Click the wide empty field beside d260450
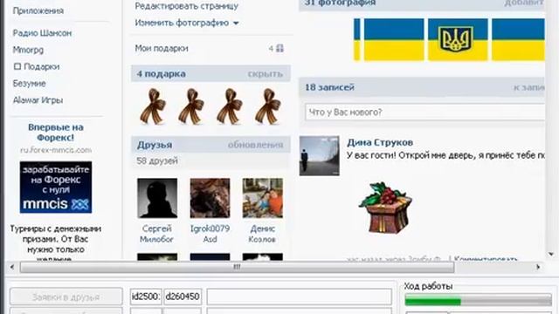 tap(299, 297)
